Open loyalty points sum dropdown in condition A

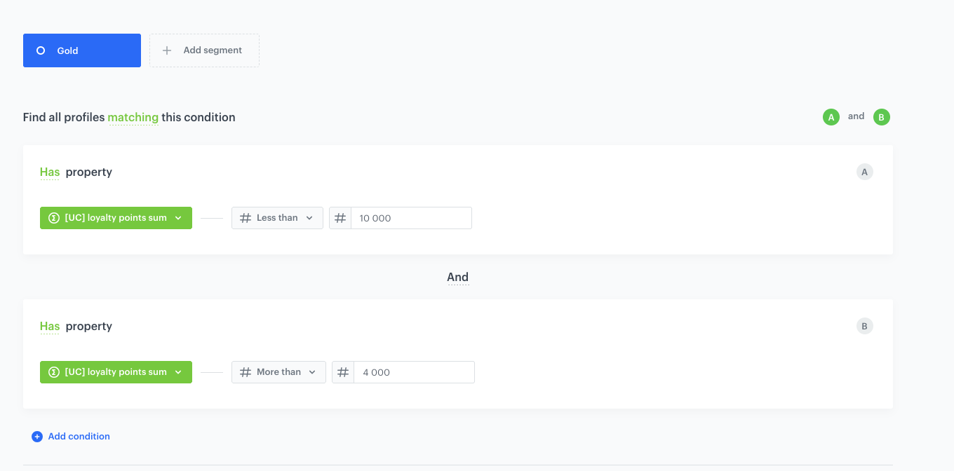tap(116, 218)
